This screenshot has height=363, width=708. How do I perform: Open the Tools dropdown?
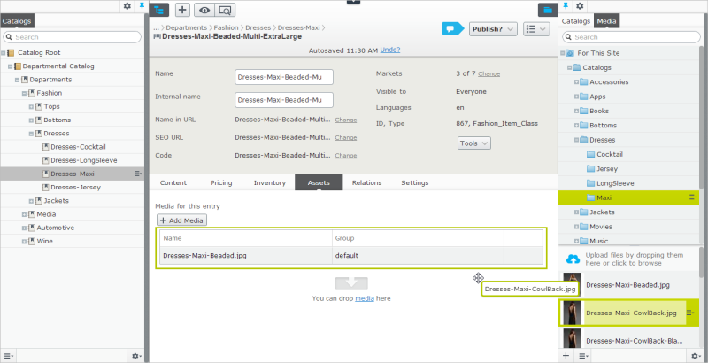(x=473, y=143)
